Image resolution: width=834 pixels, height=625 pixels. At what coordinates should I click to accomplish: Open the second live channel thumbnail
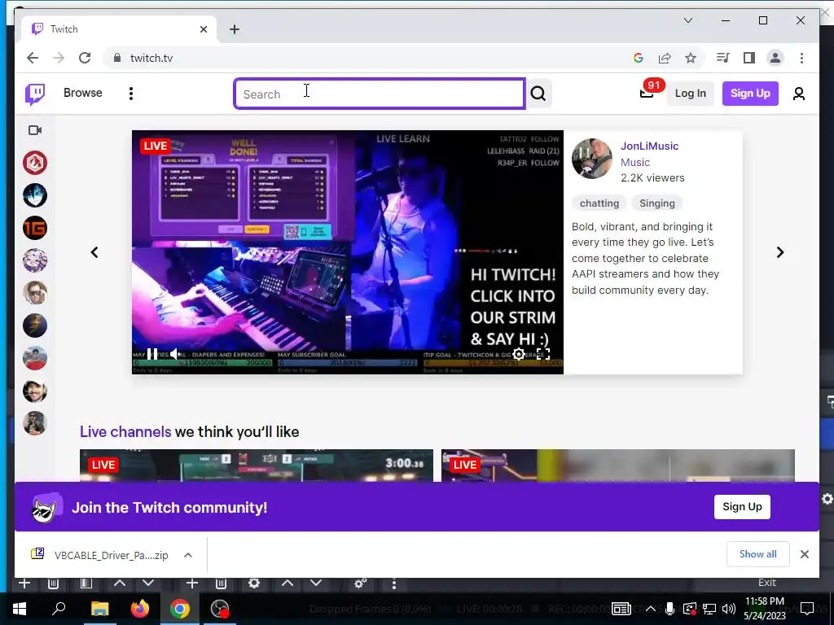pos(618,465)
